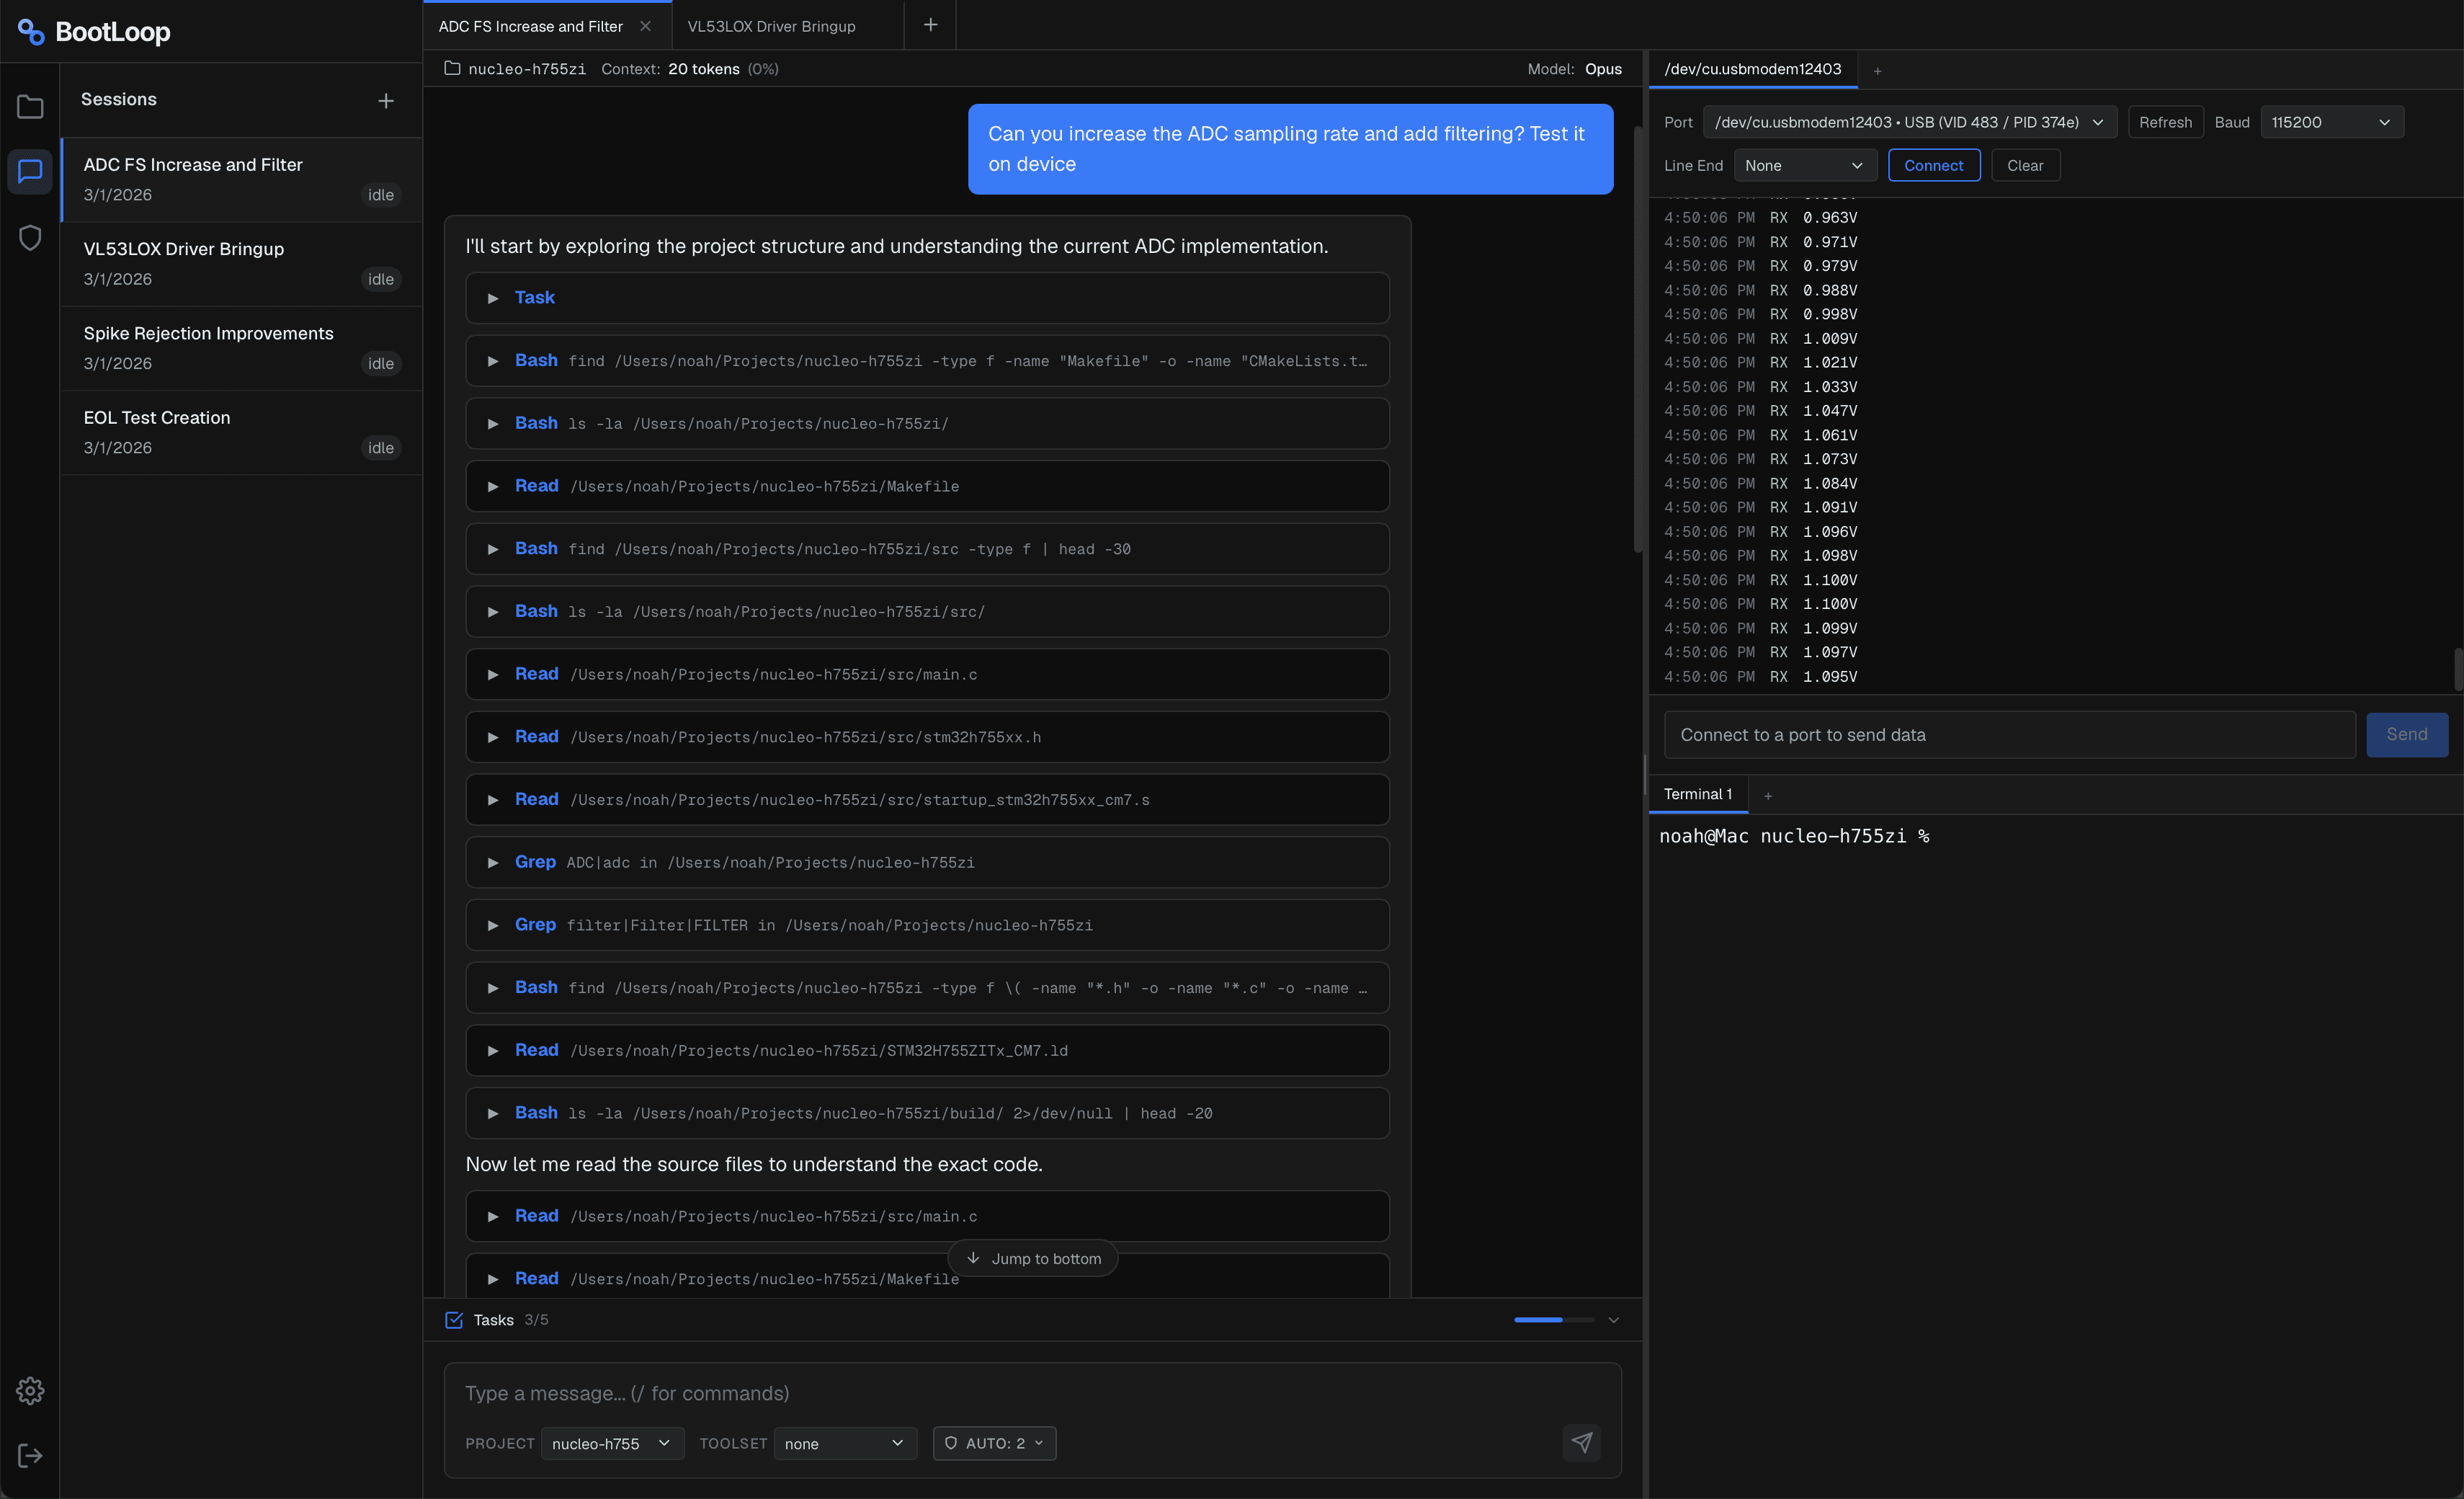Click Jump to bottom button
Screen dimensions: 2464x1499
pyautogui.click(x=1033, y=1258)
